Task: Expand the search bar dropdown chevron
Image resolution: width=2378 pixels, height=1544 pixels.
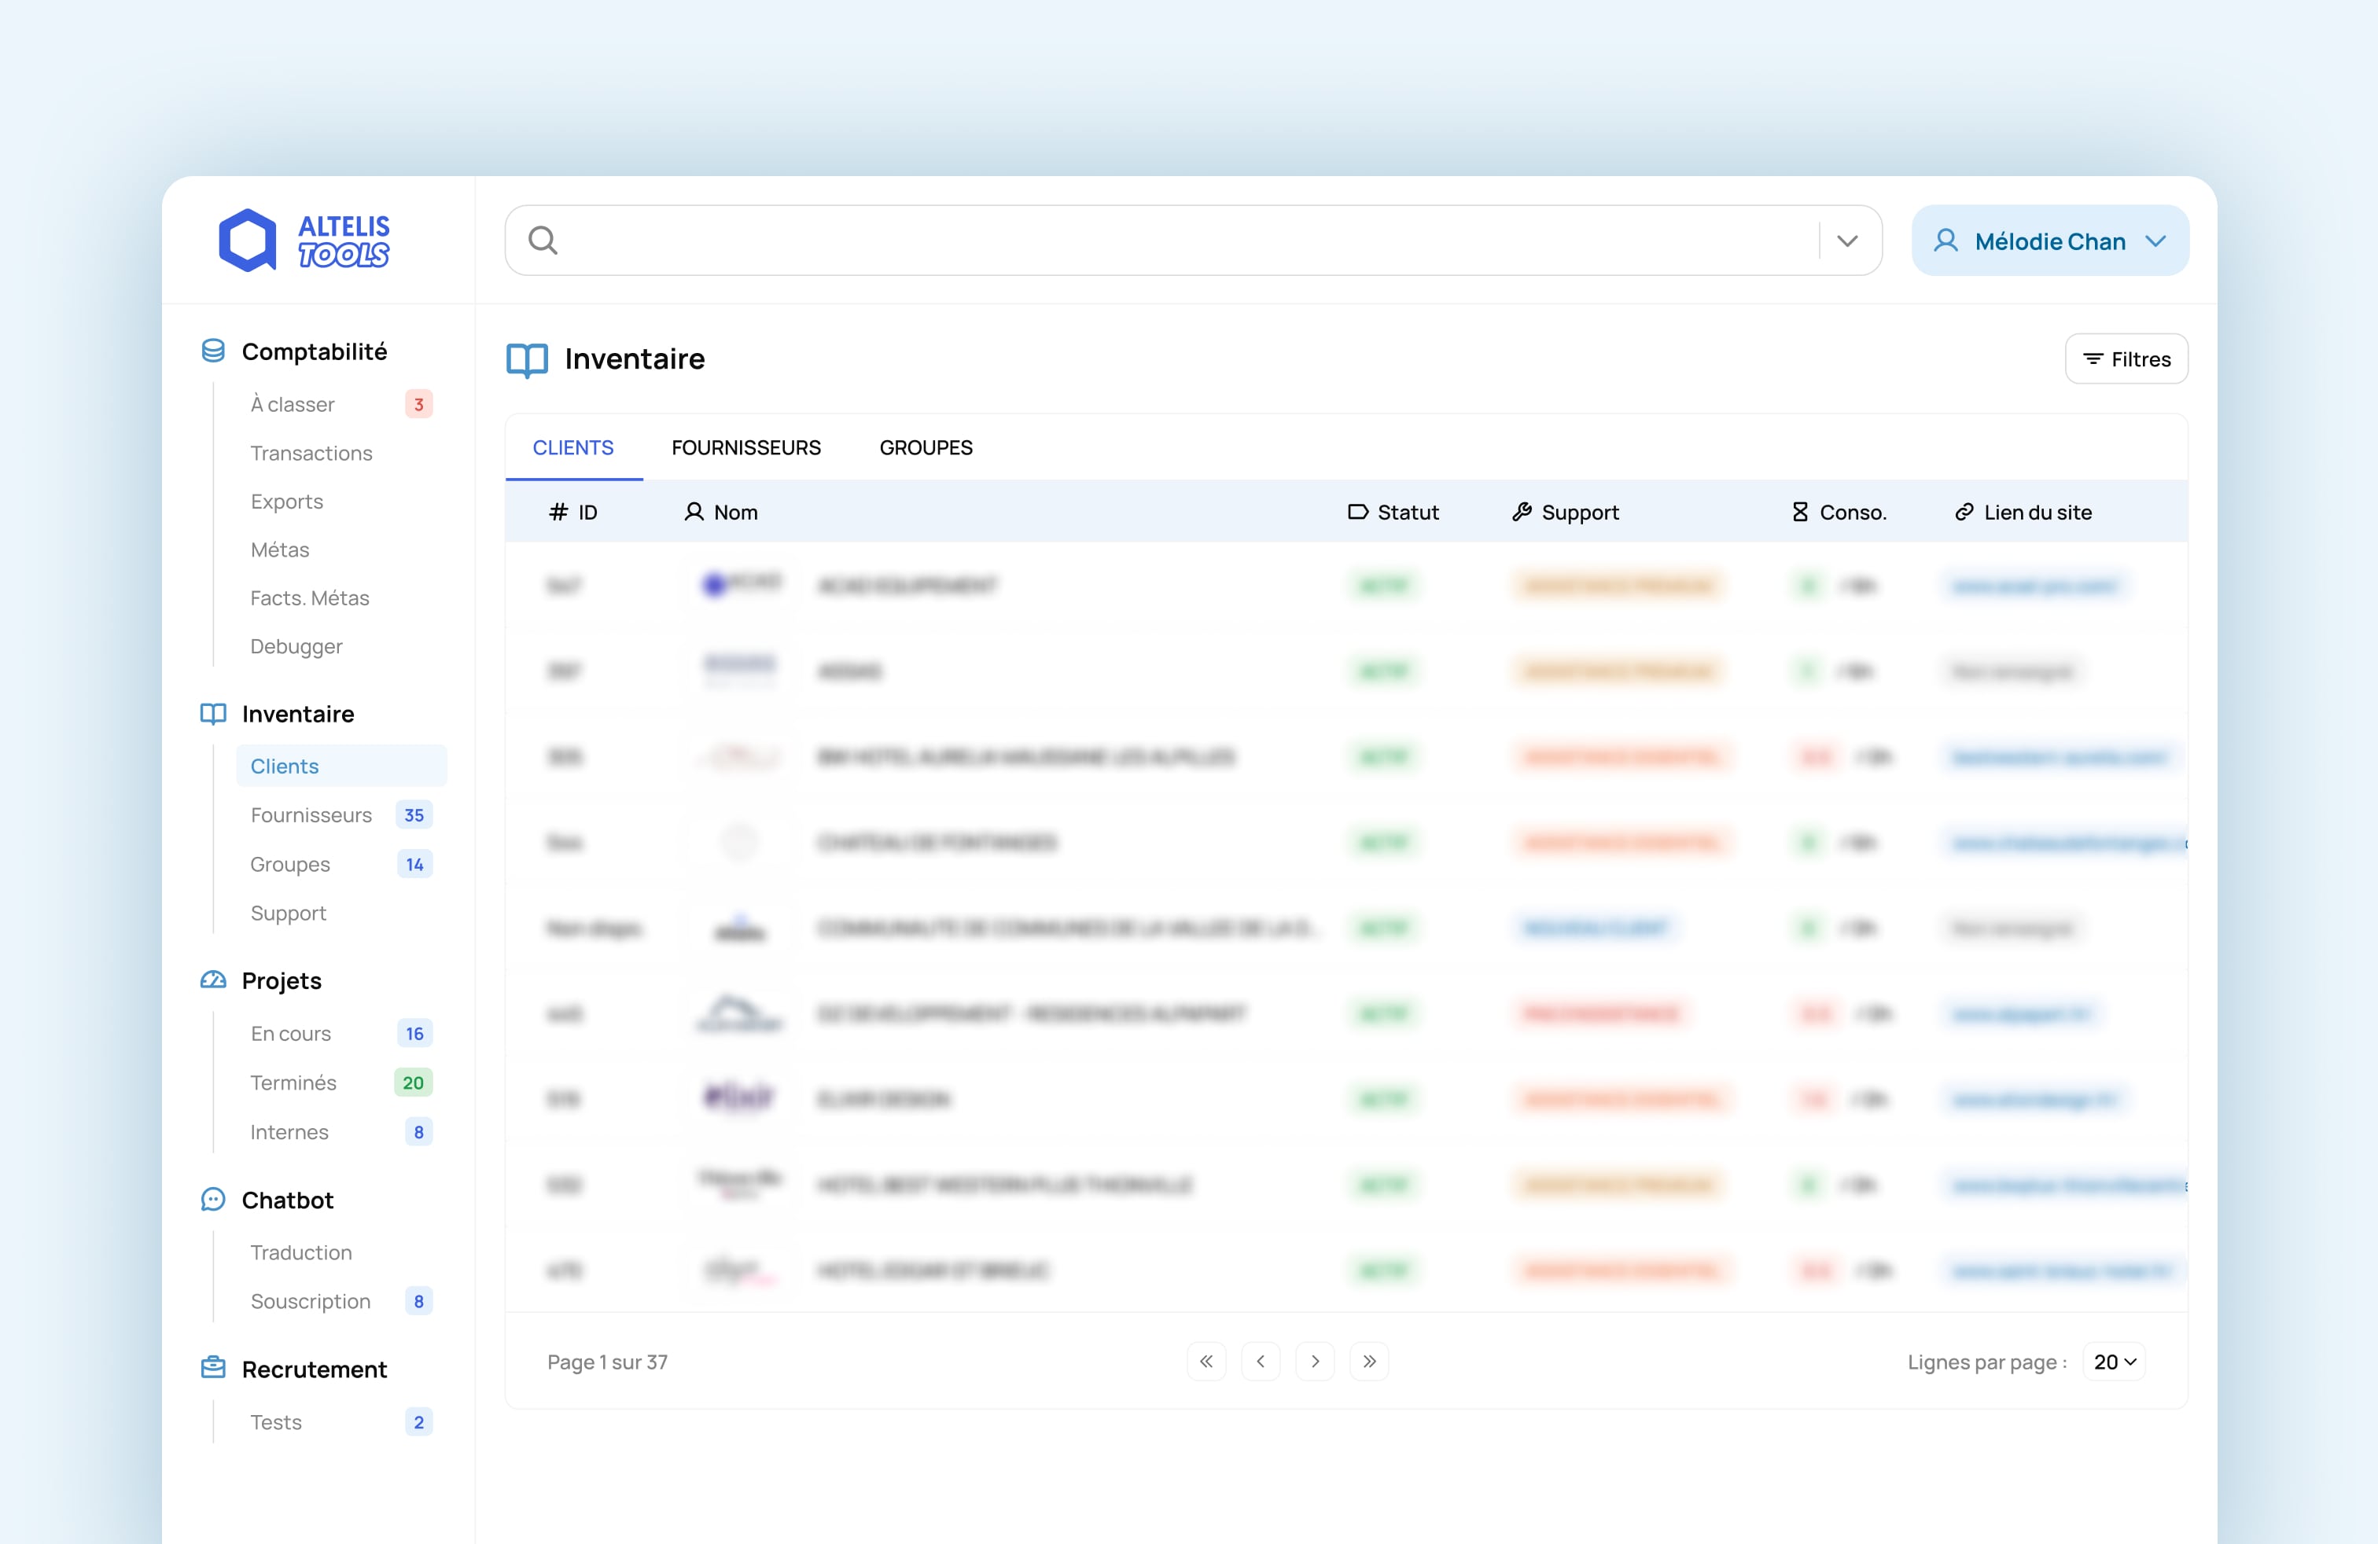Action: (x=1847, y=241)
